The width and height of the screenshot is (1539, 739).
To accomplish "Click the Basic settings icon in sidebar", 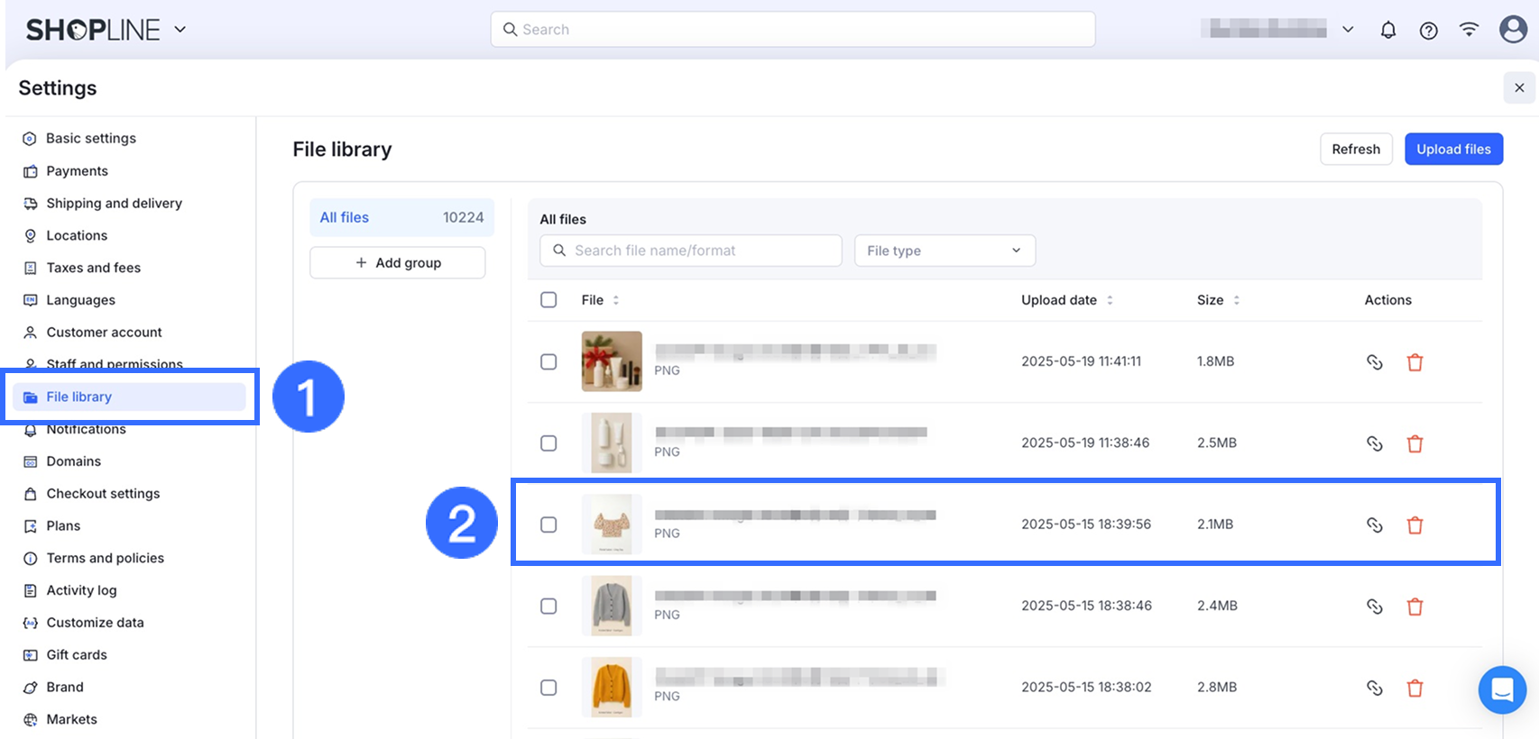I will point(30,139).
